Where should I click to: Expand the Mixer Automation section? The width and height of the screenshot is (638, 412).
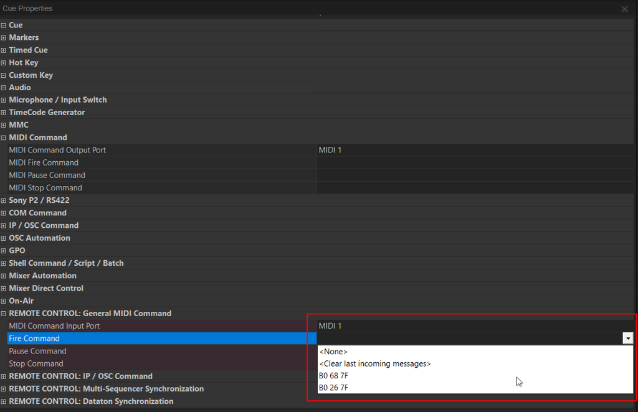(x=4, y=276)
